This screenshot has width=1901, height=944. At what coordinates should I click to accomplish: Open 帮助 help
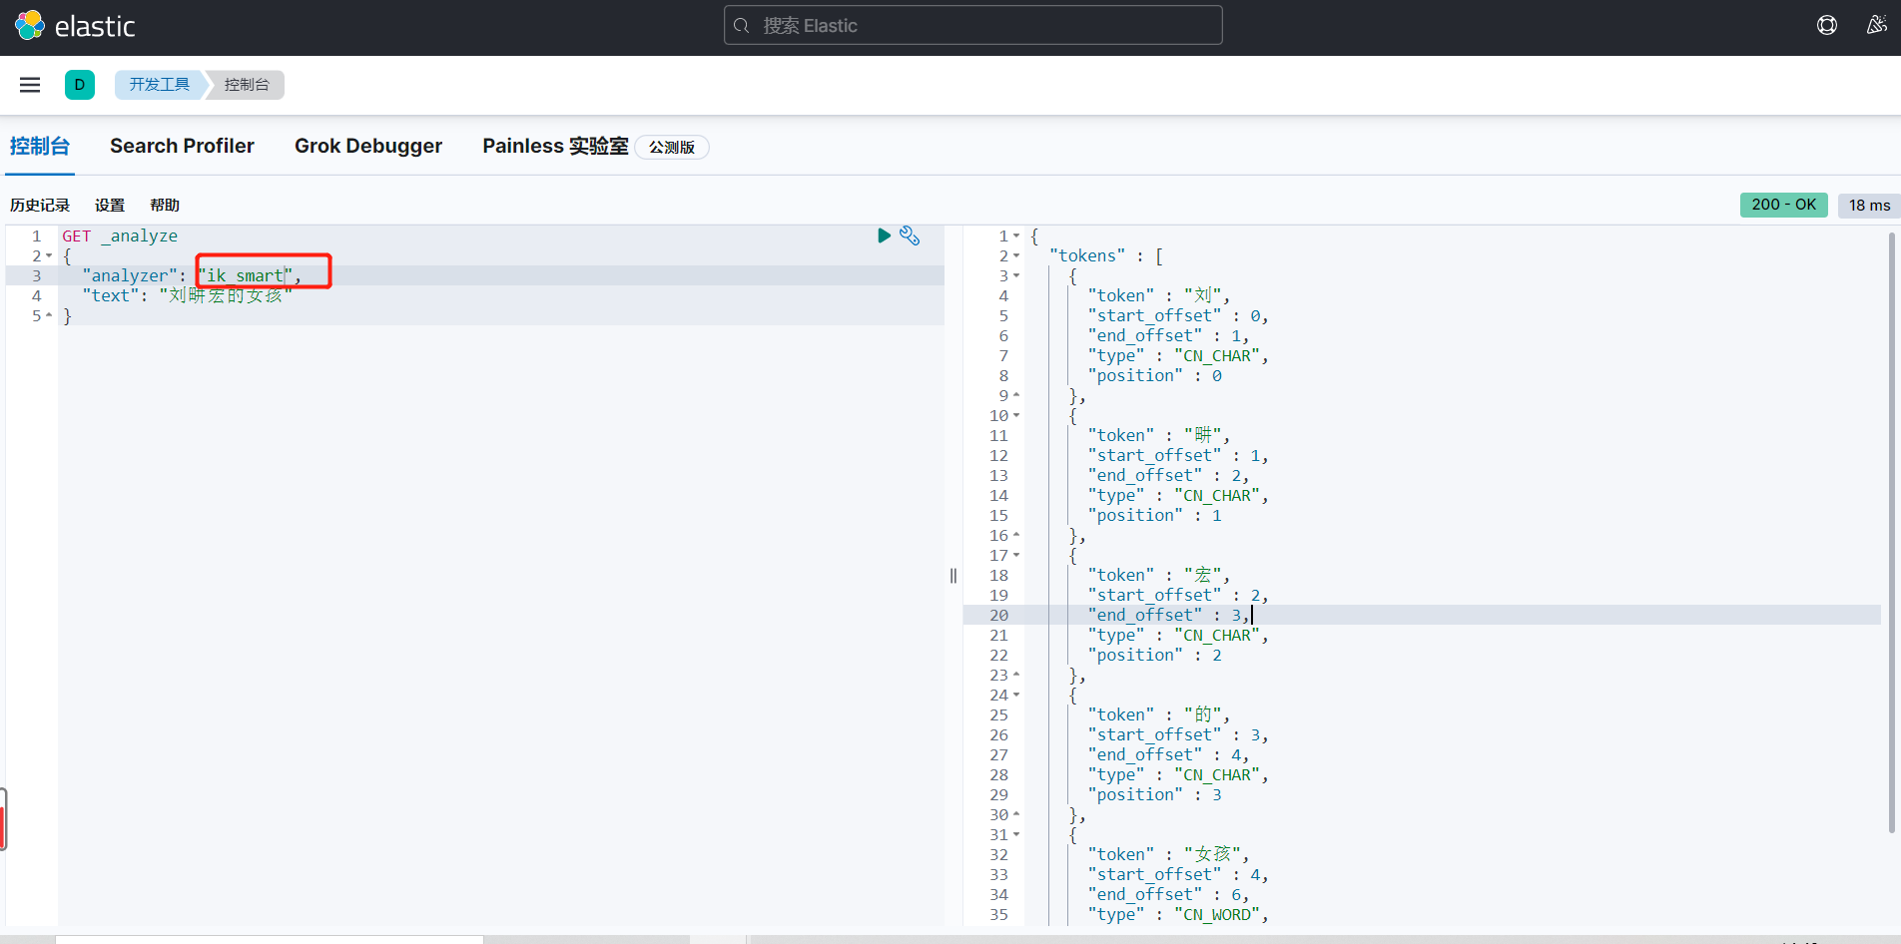(165, 206)
